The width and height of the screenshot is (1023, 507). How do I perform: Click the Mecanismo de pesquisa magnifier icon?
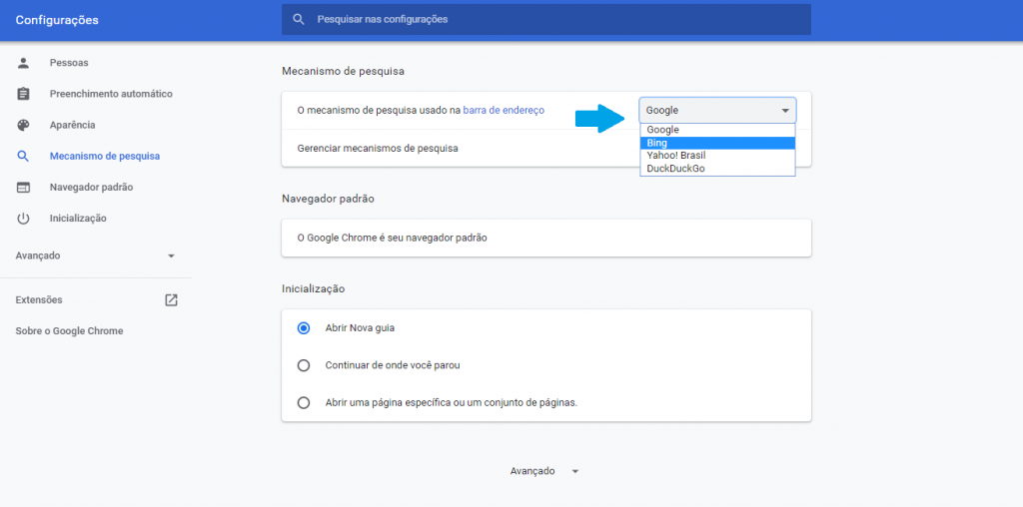pyautogui.click(x=24, y=157)
